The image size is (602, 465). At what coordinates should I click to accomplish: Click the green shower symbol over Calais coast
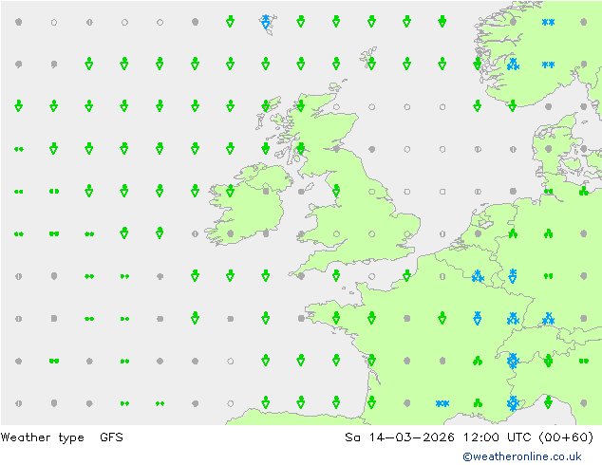tap(406, 275)
